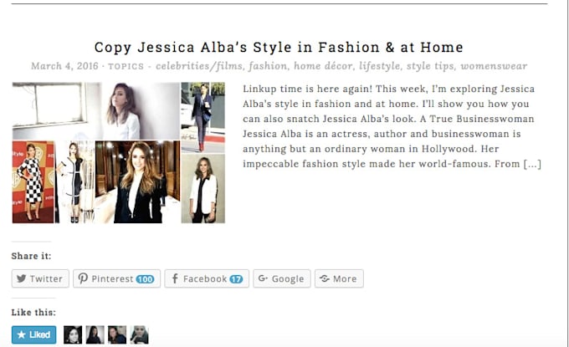Screen dimensions: 569x347
Task: Click the star icon on the Liked button
Action: (x=22, y=334)
